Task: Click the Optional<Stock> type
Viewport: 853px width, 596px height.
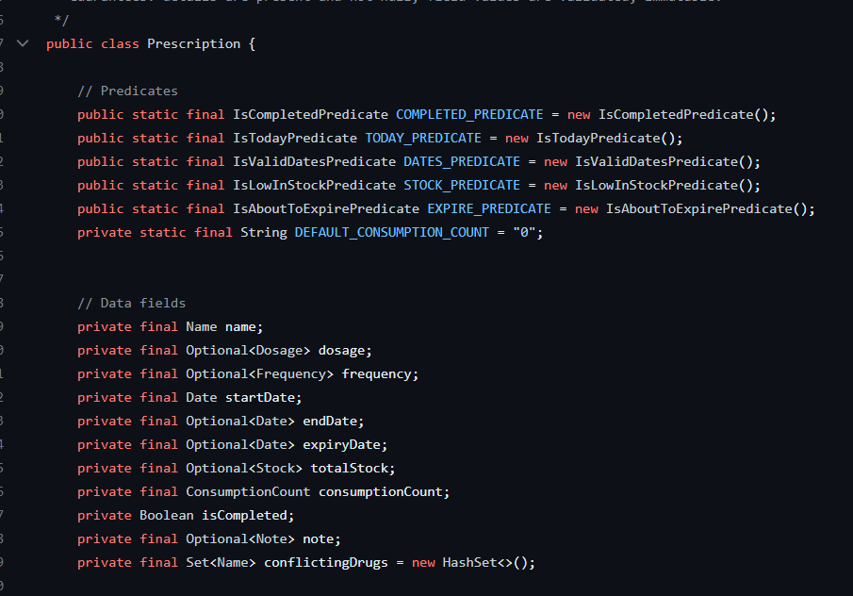Action: pos(244,469)
